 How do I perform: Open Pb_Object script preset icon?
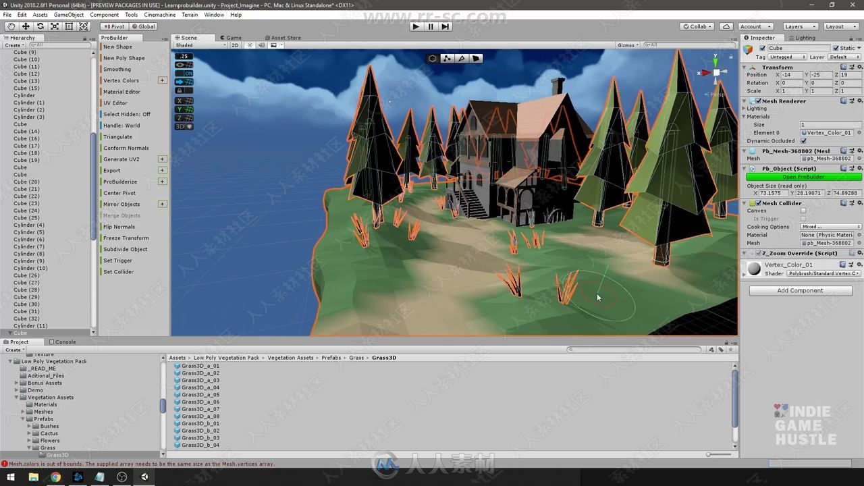pyautogui.click(x=851, y=168)
